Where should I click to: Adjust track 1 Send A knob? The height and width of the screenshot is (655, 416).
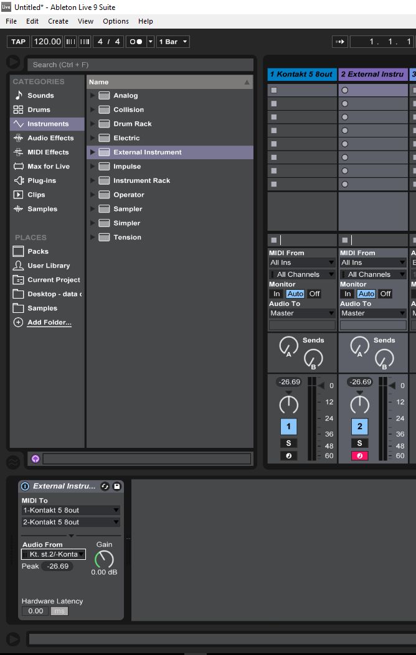click(x=288, y=346)
